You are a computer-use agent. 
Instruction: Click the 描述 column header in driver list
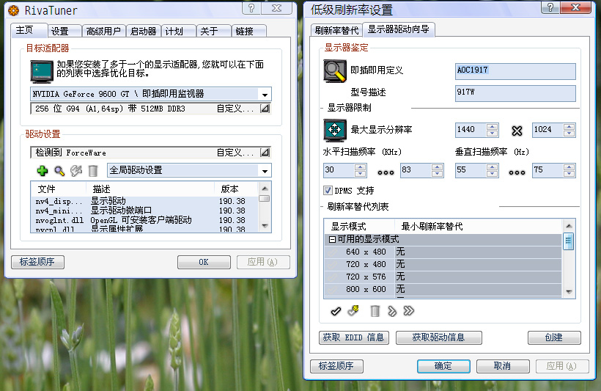150,189
